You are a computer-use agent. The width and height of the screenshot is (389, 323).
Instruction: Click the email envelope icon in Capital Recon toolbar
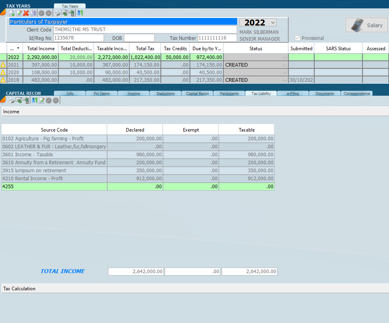point(19,100)
